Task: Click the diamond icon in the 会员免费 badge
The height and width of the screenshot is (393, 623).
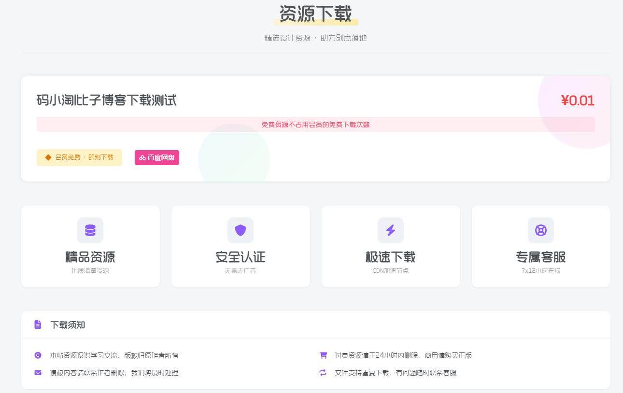Action: point(48,157)
